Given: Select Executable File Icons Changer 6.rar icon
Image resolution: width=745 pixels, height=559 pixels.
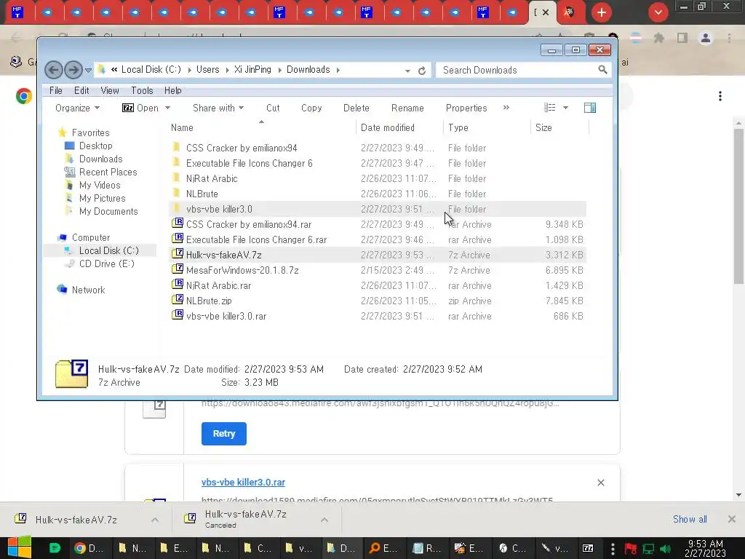Looking at the screenshot, I should pyautogui.click(x=178, y=239).
